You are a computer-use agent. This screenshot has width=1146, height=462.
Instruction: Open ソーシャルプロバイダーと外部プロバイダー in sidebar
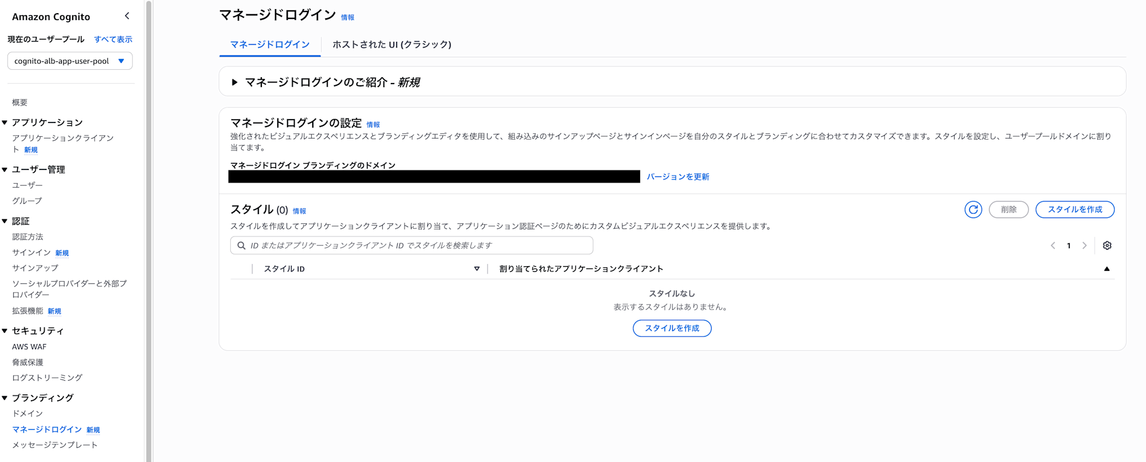[x=70, y=289]
